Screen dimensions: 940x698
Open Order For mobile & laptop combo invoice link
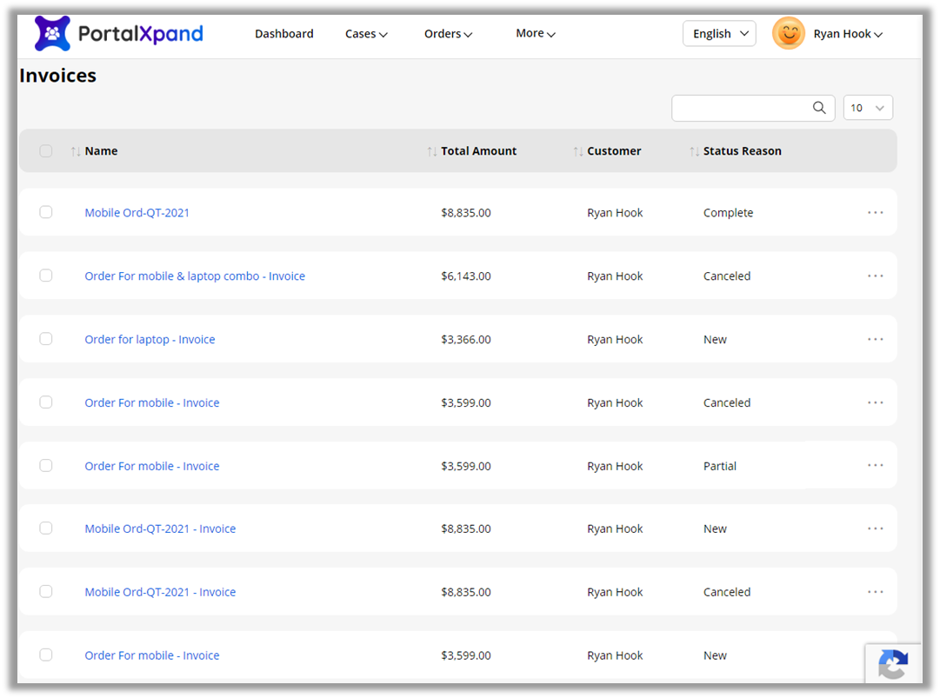(x=195, y=276)
